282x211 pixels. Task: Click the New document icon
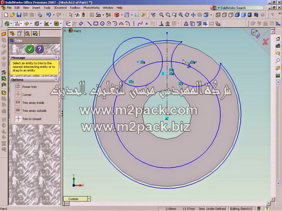tap(6, 15)
